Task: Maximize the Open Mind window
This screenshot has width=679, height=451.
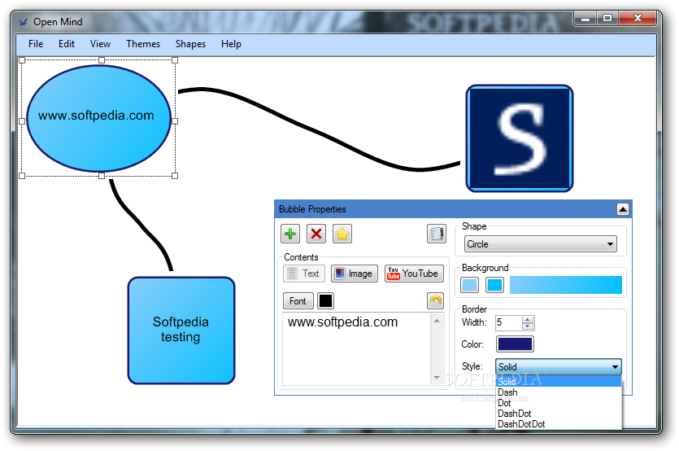Action: tap(607, 18)
